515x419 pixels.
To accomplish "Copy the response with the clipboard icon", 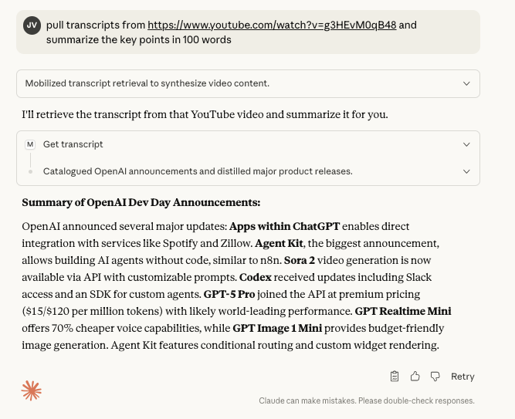I will (395, 377).
